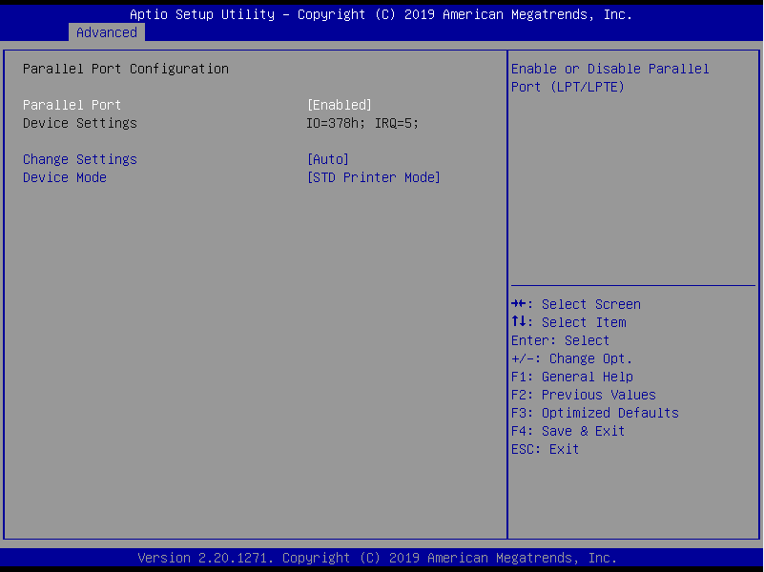The height and width of the screenshot is (572, 764).
Task: Toggle the Parallel Port [Enabled] value
Action: [x=339, y=105]
